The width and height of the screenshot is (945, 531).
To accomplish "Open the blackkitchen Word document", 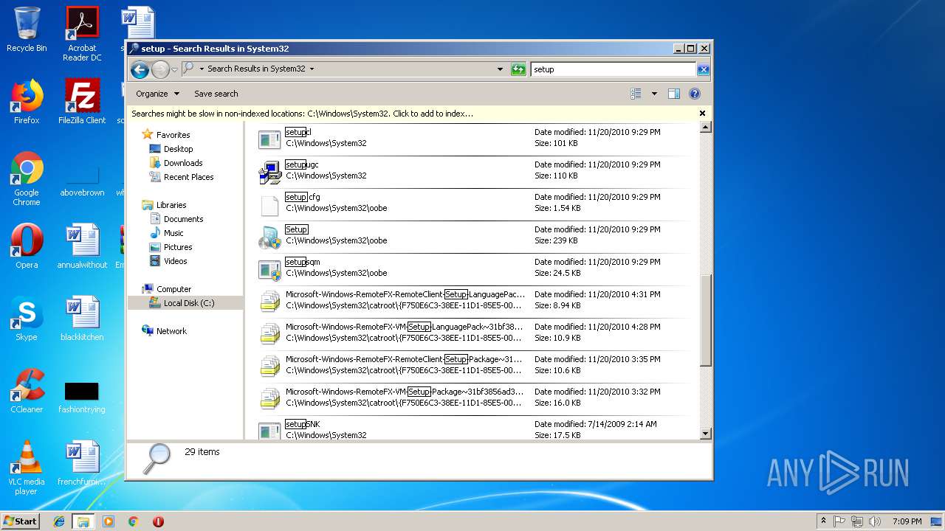I will tap(82, 319).
